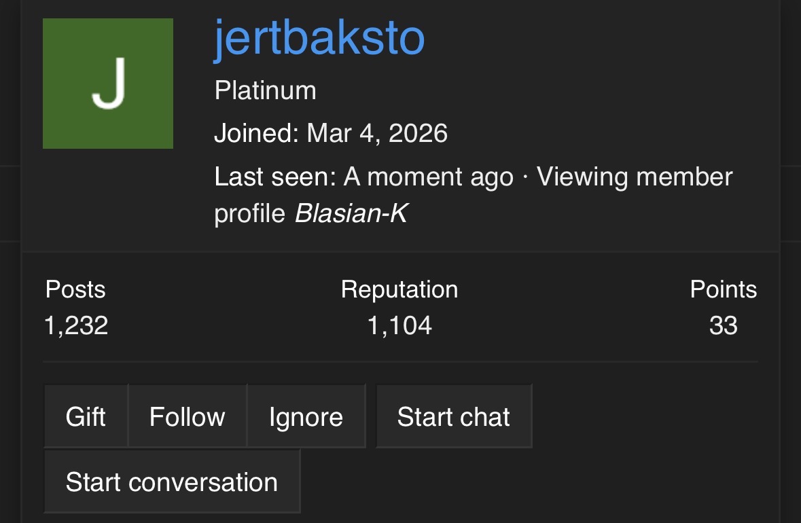This screenshot has width=801, height=523.
Task: Open the Blasian-K profile reference
Action: click(x=352, y=213)
